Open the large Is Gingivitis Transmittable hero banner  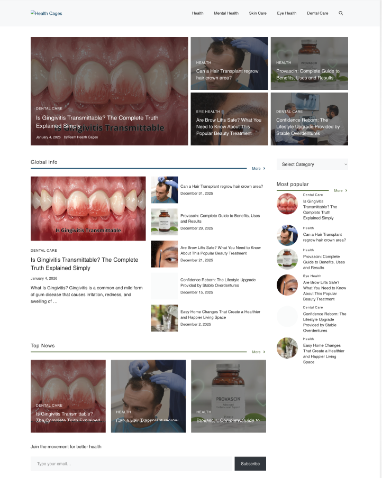point(109,91)
